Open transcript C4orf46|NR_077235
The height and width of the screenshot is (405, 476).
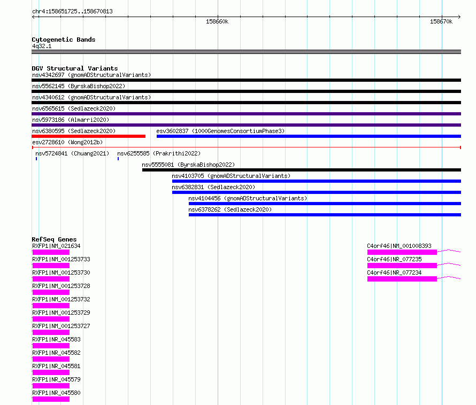[x=394, y=259]
